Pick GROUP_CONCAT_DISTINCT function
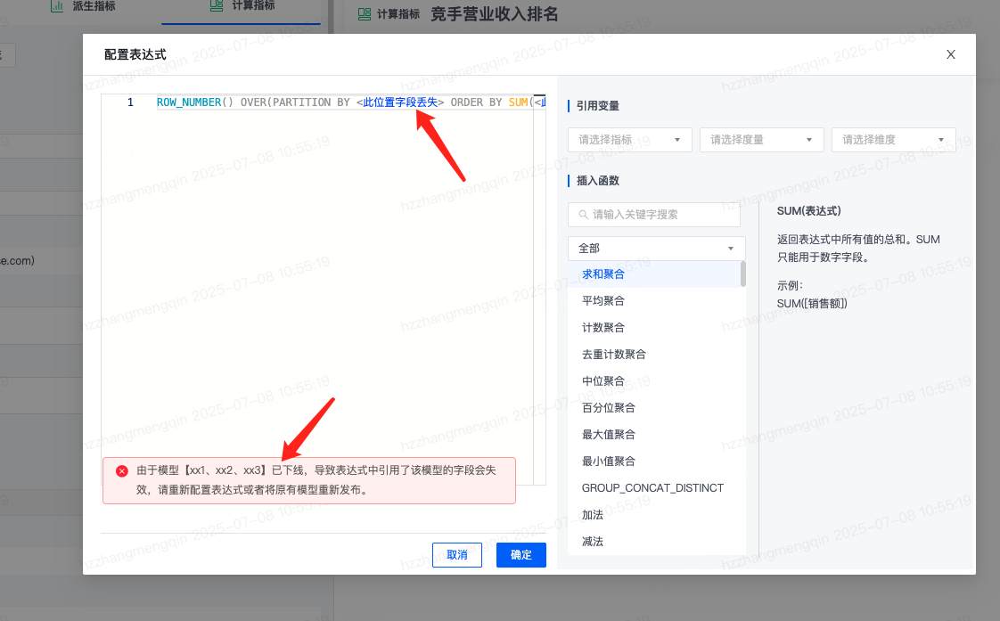Screen dimensions: 1000x621 tap(652, 488)
